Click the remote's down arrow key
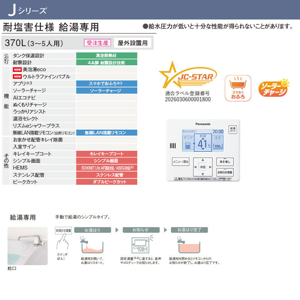This screenshot has height=300, width=300. coord(202,174)
